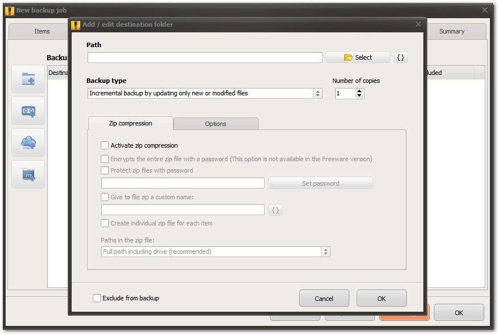This screenshot has width=499, height=335.
Task: Close the Add / edit destination folder dialog
Action: coord(418,24)
